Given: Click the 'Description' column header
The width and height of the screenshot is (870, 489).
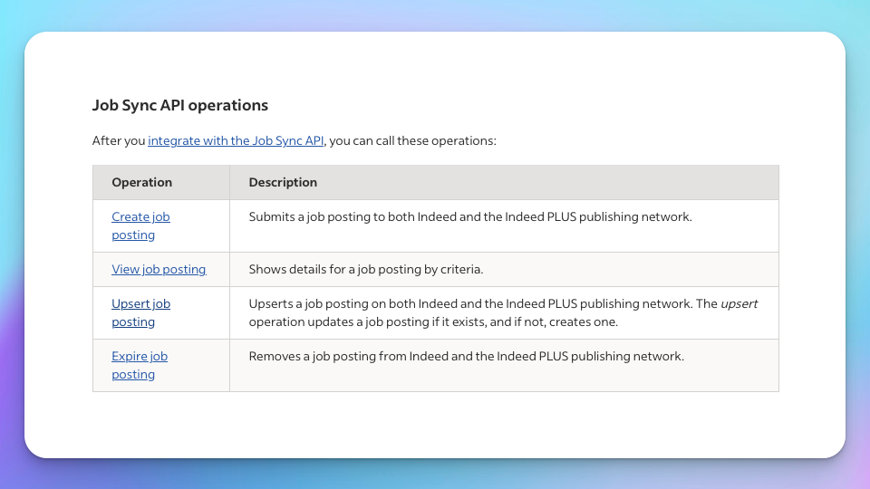Looking at the screenshot, I should [283, 182].
